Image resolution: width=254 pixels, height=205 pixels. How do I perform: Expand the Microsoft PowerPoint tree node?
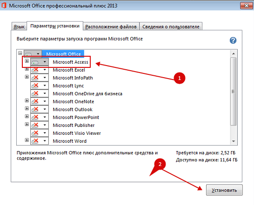(x=27, y=116)
